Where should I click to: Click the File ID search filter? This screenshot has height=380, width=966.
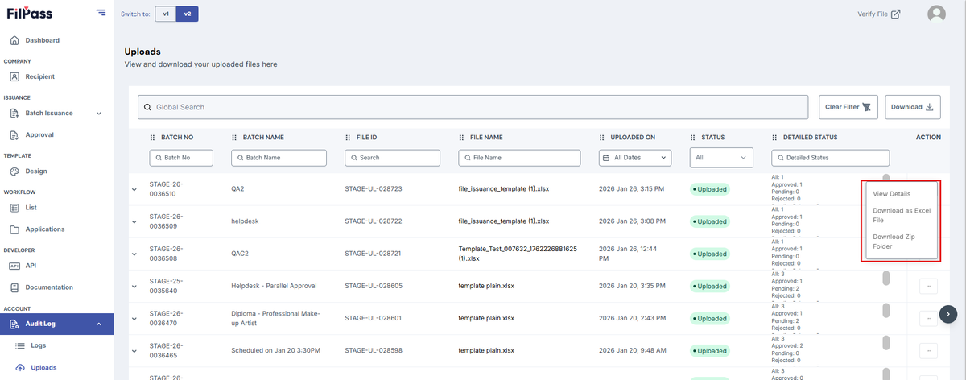pos(392,158)
